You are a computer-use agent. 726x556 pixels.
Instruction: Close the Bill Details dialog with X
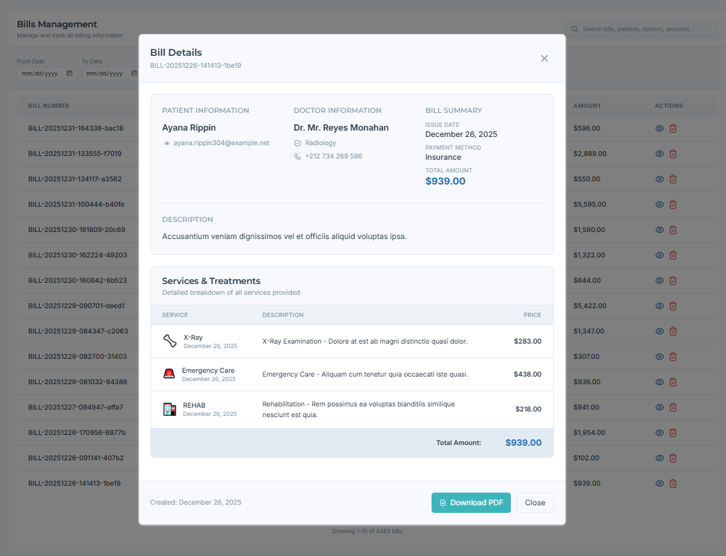click(544, 58)
